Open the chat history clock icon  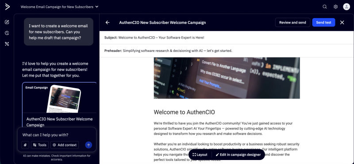click(x=7, y=33)
